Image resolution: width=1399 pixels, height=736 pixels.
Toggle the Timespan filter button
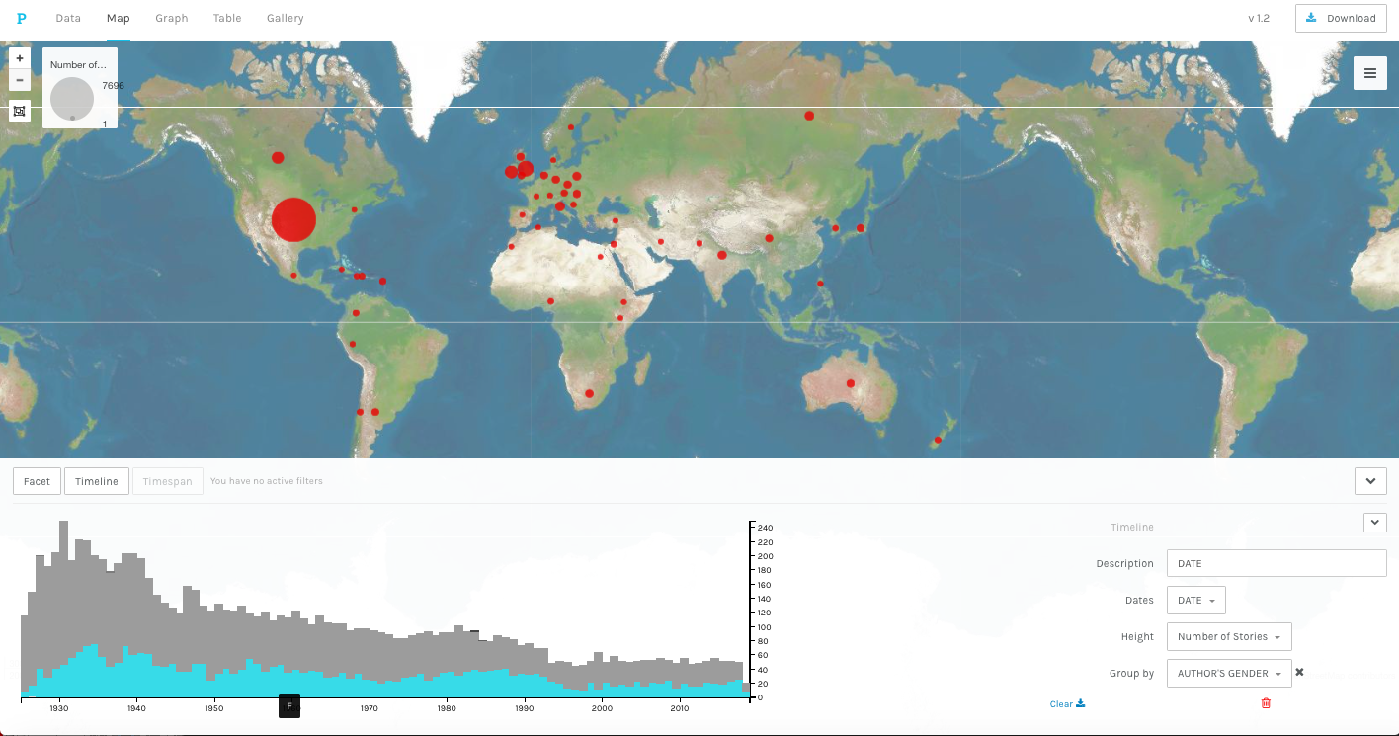(168, 481)
